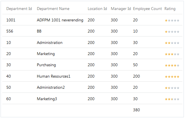Image resolution: width=185 pixels, height=119 pixels.
Task: Adjust the star rating for Administration row
Action: 172,43
